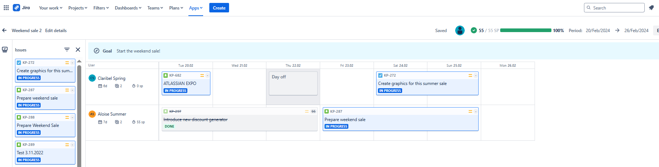
Task: Click the Mon 26.02 column header
Action: (508, 66)
